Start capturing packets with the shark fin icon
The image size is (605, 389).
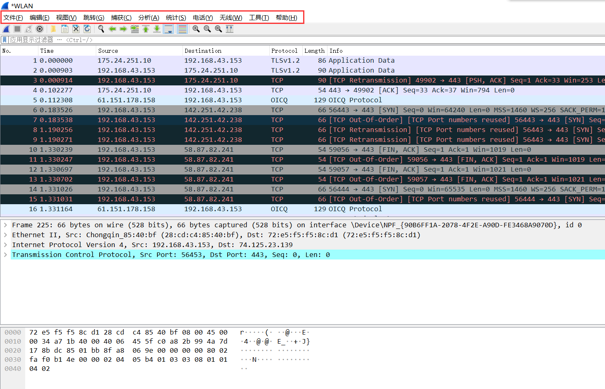tap(6, 29)
